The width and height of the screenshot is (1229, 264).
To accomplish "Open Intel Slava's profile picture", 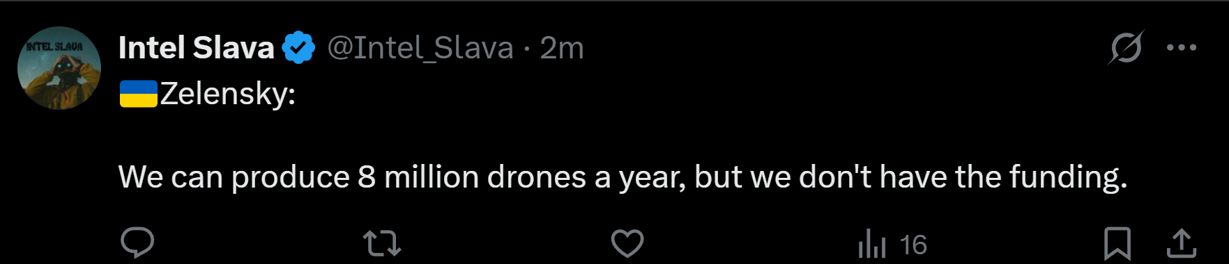I will pos(59,68).
